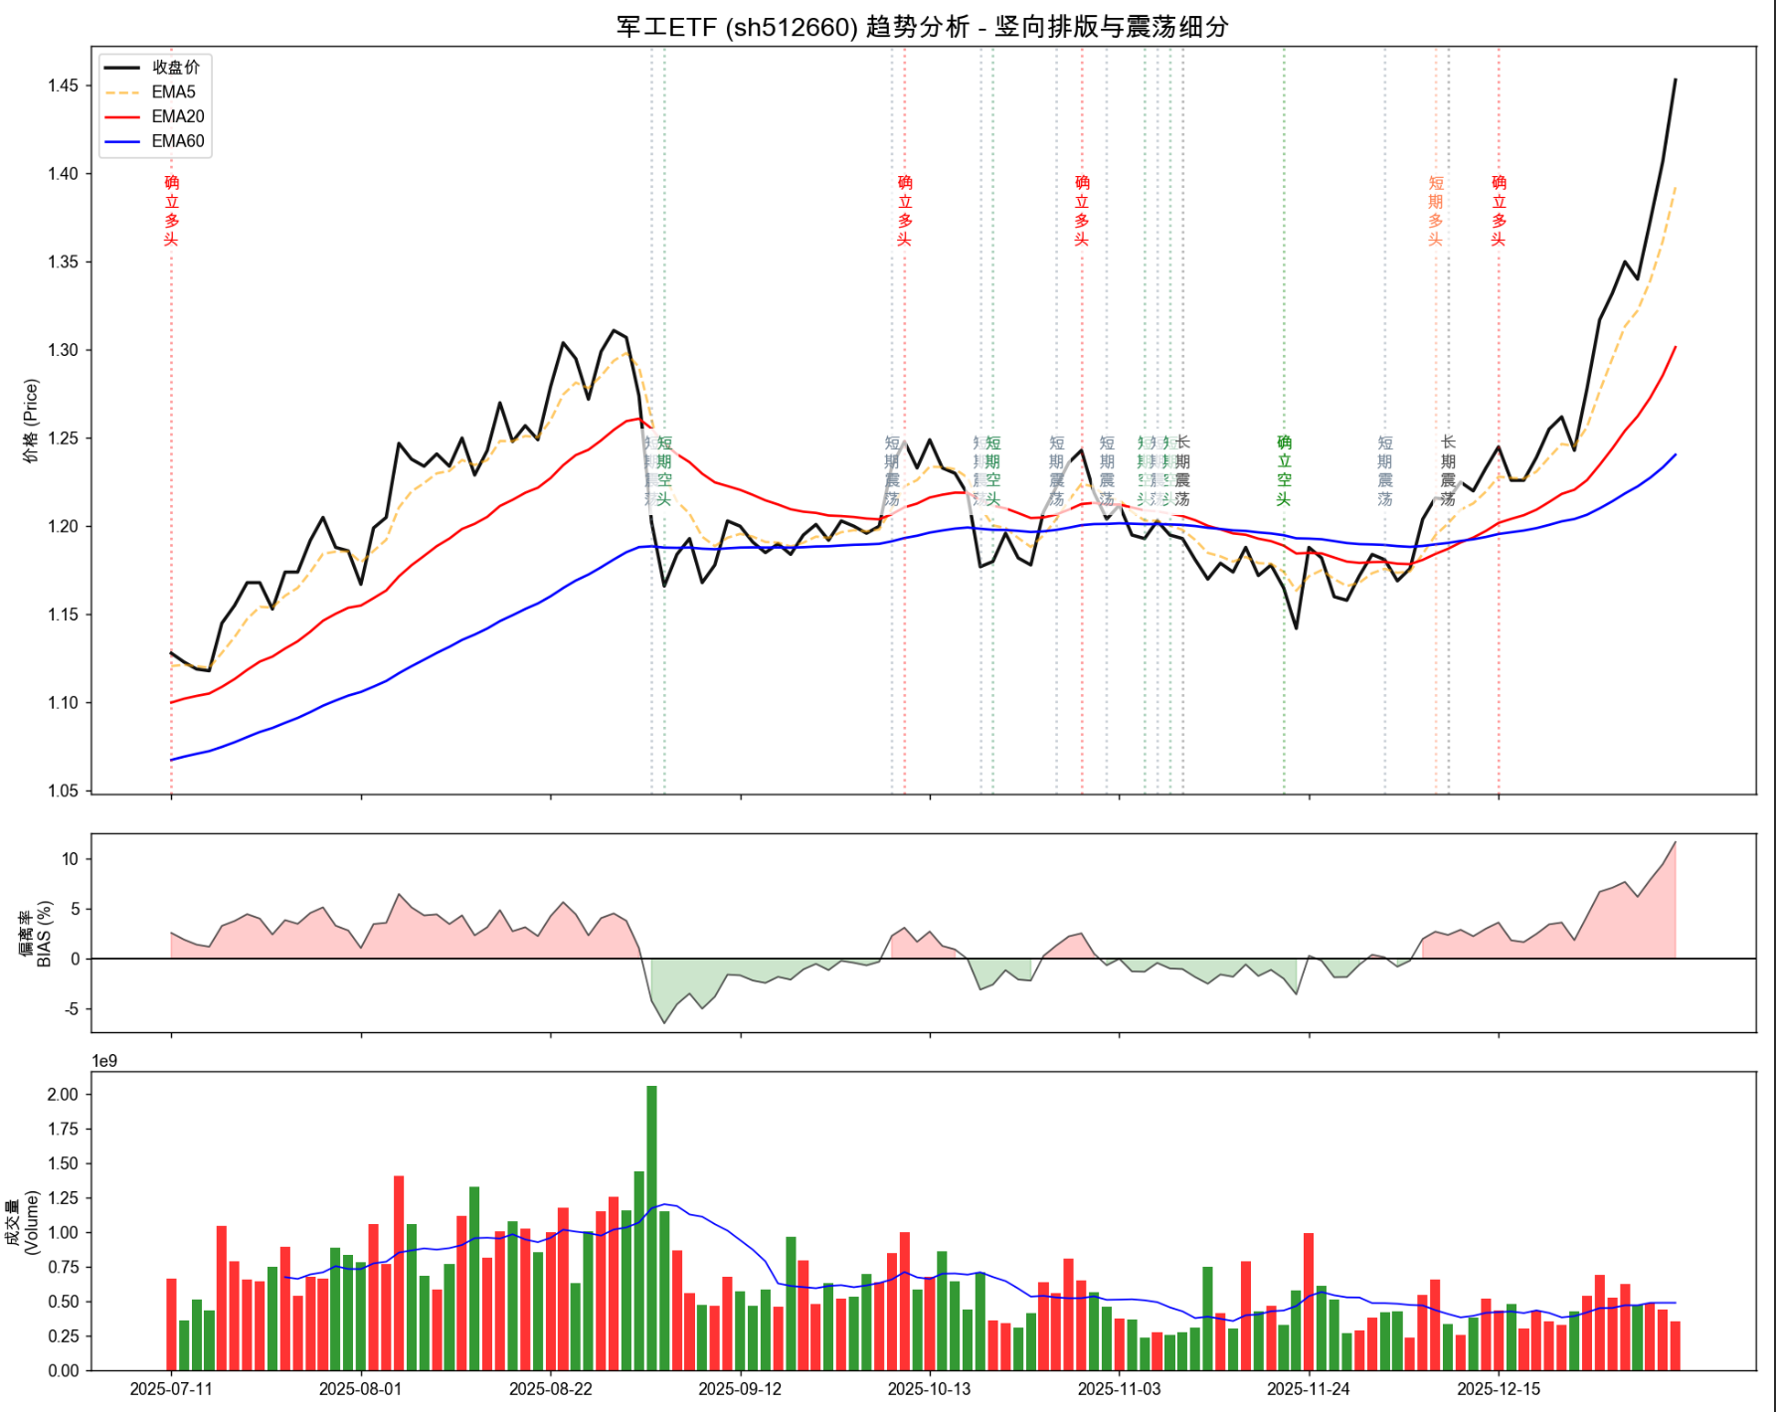Click the 2.00 volume axis tick label
This screenshot has width=1776, height=1412.
coord(63,1095)
